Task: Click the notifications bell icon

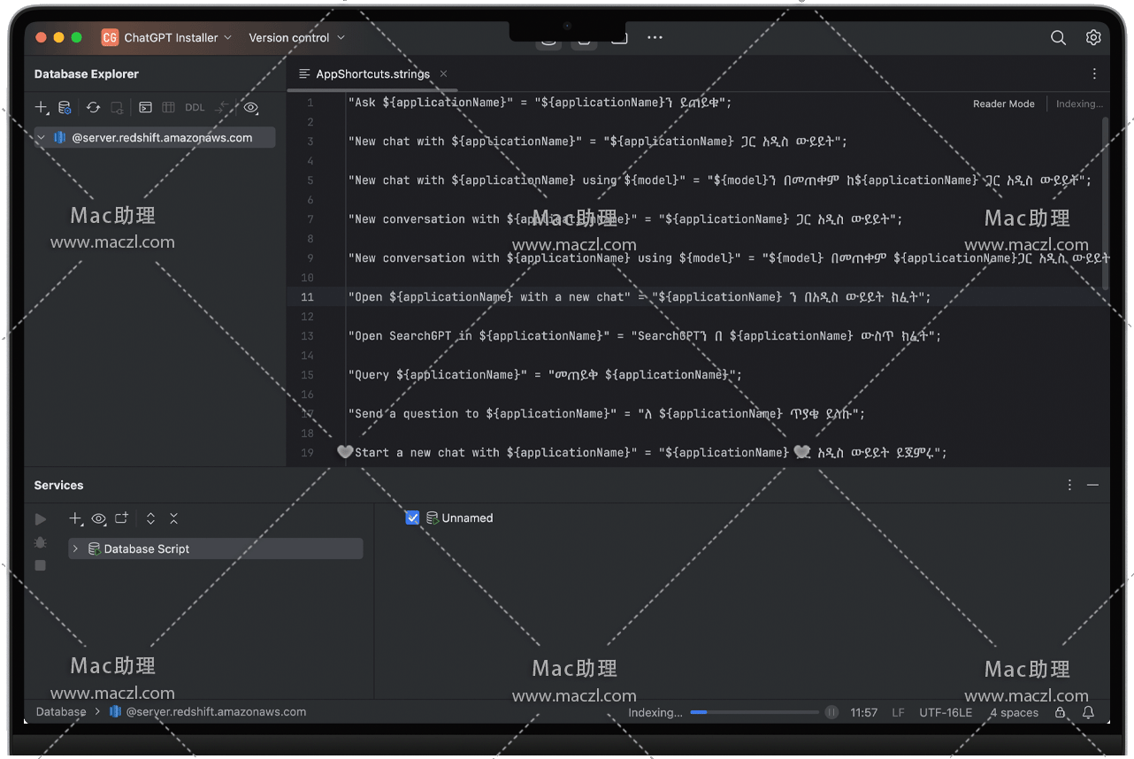Action: (x=1088, y=712)
